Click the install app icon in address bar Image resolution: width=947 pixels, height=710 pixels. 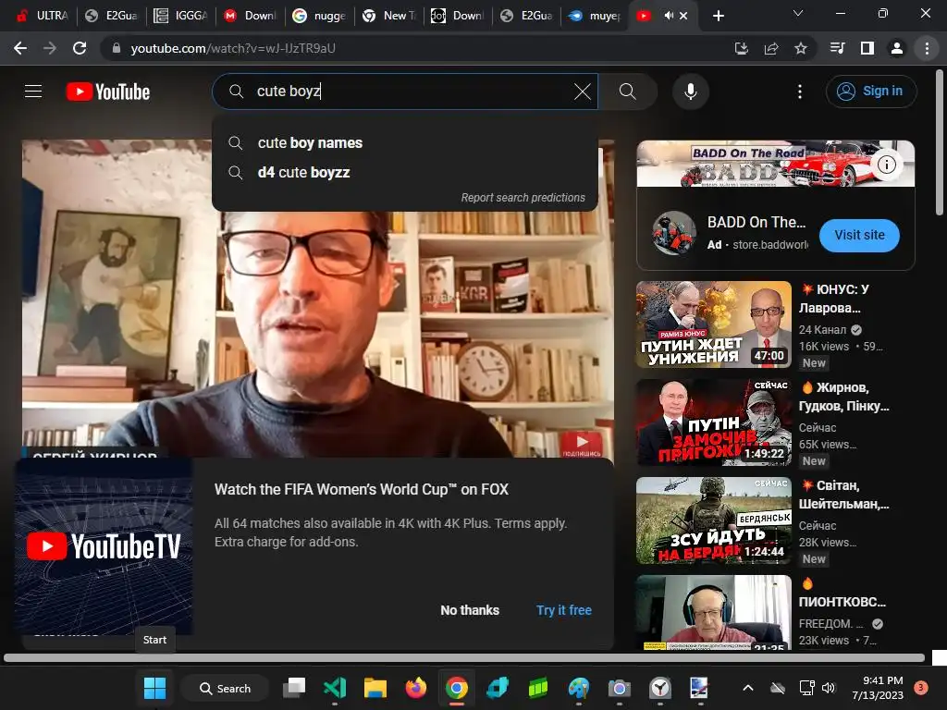(x=741, y=48)
